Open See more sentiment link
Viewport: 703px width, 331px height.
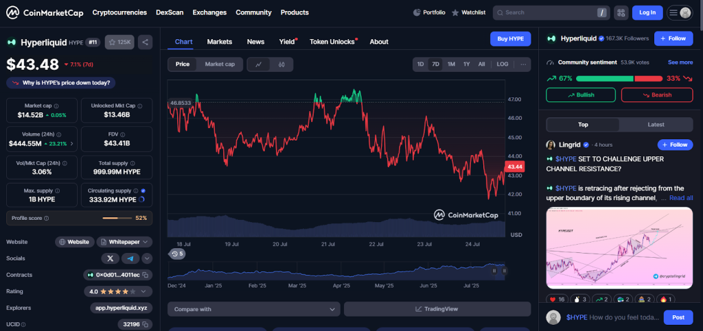[x=680, y=62]
